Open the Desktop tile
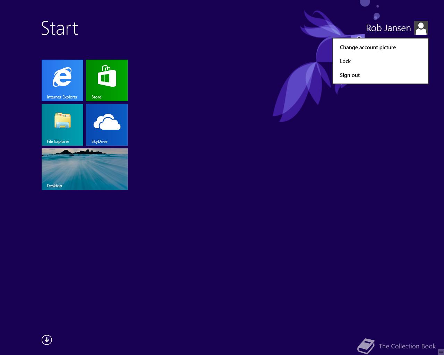Viewport: 444px width, 355px height. [85, 169]
